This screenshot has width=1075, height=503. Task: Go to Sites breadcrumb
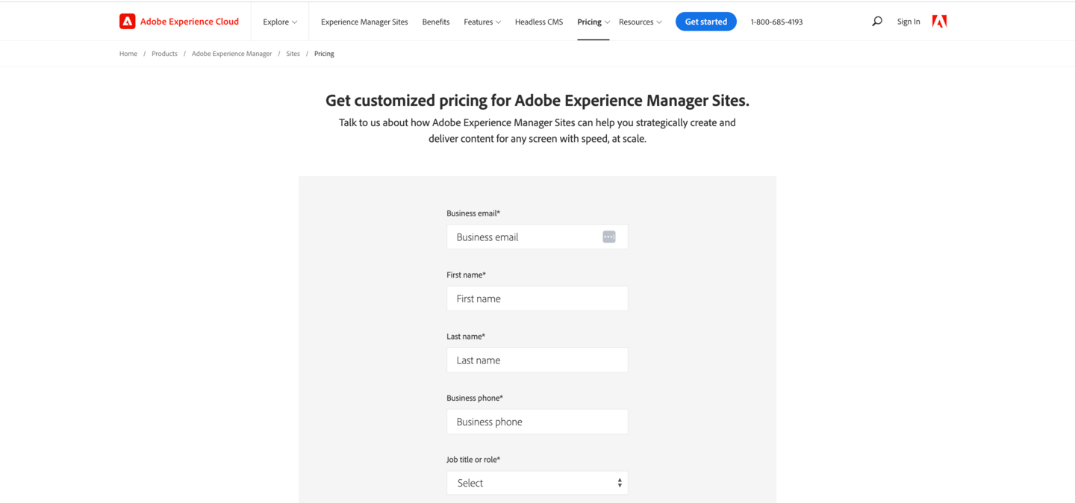click(x=293, y=54)
